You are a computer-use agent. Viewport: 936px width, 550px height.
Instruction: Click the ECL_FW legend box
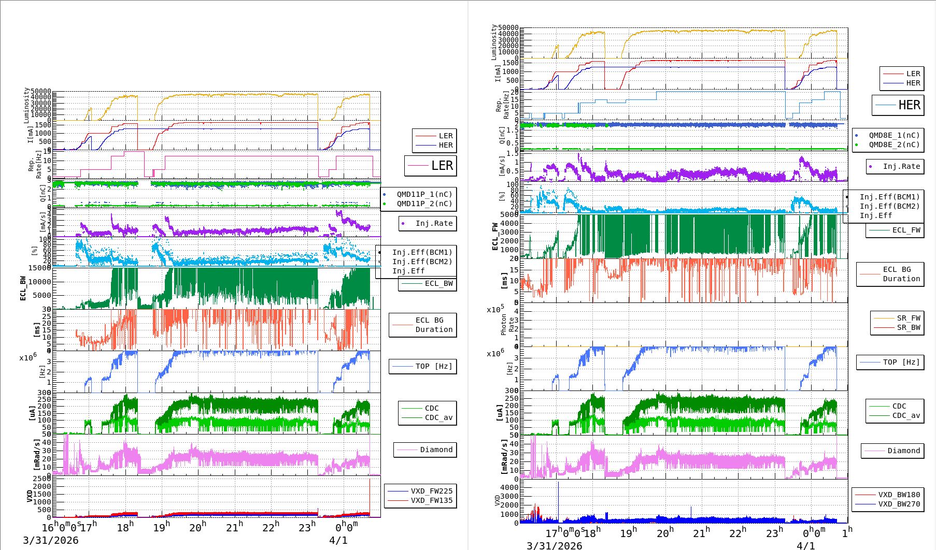point(895,230)
